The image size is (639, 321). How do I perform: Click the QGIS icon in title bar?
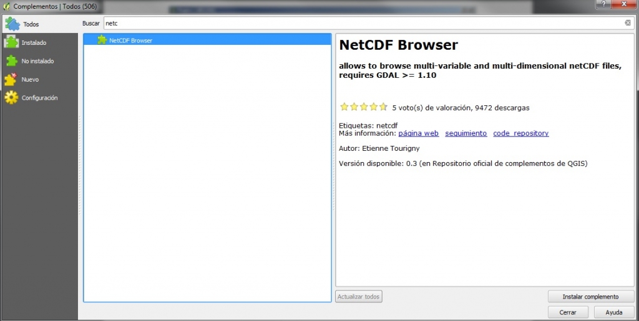click(6, 6)
